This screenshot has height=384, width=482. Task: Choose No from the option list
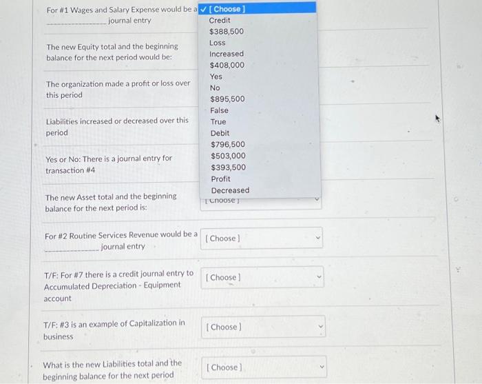pyautogui.click(x=215, y=88)
